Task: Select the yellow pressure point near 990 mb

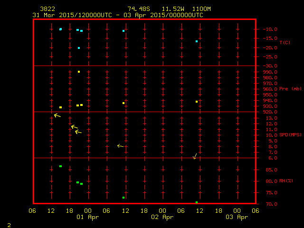Action: (x=79, y=72)
